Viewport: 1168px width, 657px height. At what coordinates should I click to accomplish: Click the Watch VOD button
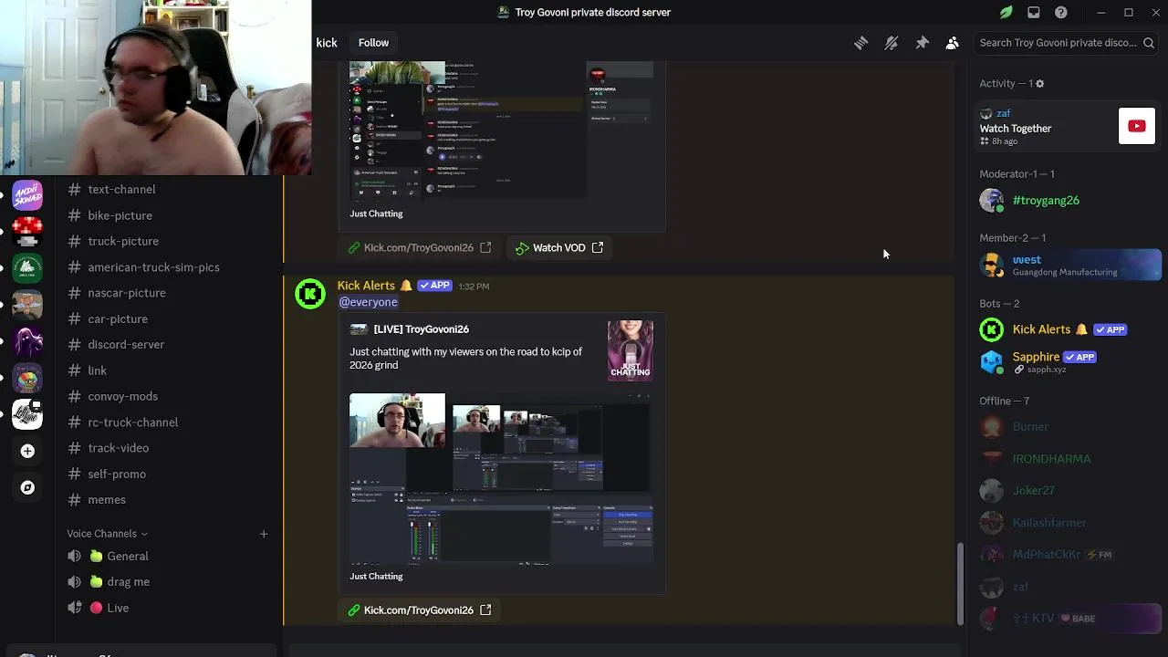[x=559, y=247]
